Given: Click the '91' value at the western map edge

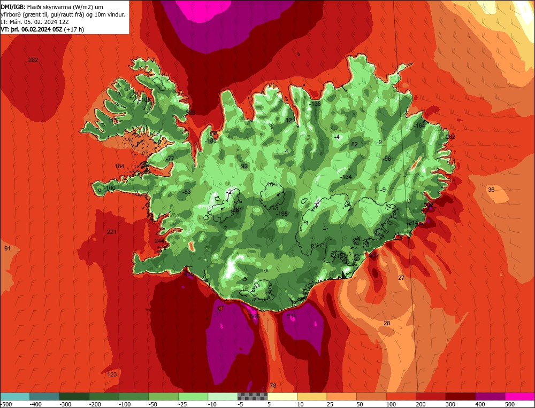Looking at the screenshot, I should coord(7,249).
